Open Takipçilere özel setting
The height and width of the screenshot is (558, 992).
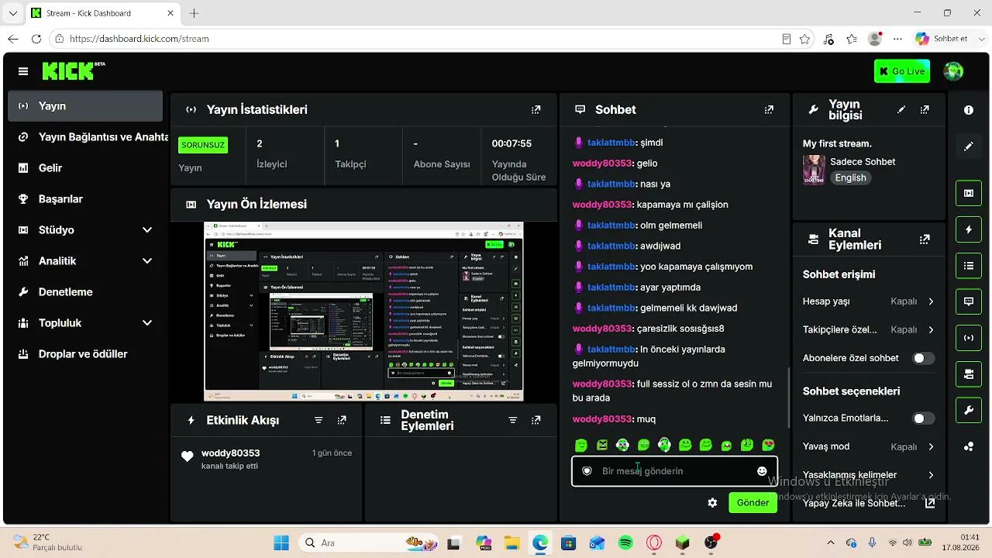tap(869, 330)
